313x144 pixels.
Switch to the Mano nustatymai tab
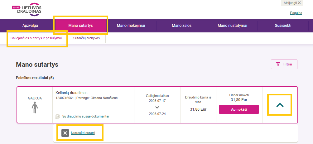click(232, 26)
